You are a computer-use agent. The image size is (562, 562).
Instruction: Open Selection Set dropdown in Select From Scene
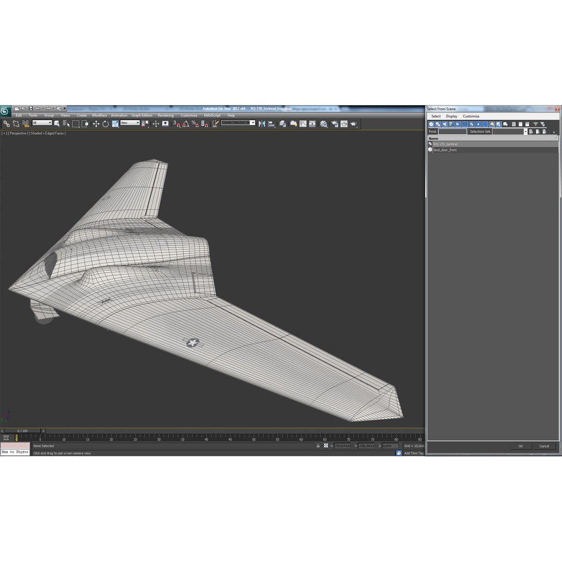(526, 132)
